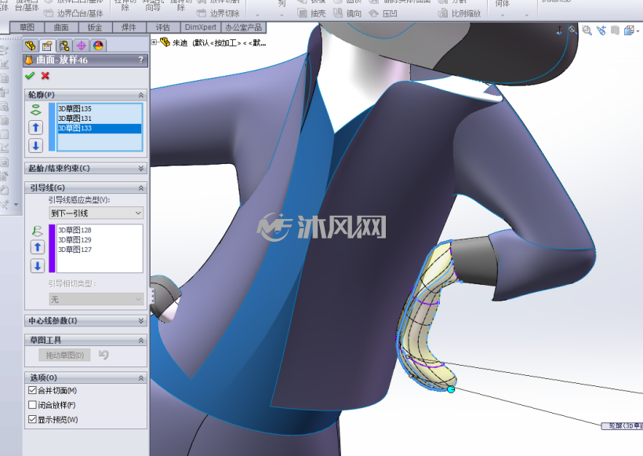Select 3D草图128 in the guide curves list
This screenshot has width=643, height=456.
point(100,230)
